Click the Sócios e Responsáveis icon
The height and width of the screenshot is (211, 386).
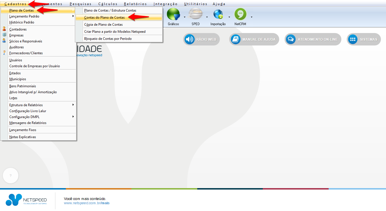tap(4, 41)
